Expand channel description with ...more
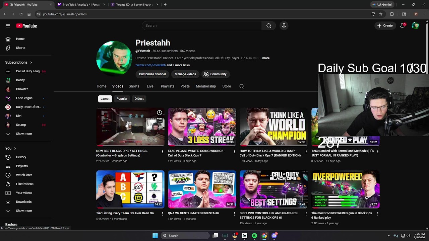The width and height of the screenshot is (429, 241). click(x=264, y=58)
